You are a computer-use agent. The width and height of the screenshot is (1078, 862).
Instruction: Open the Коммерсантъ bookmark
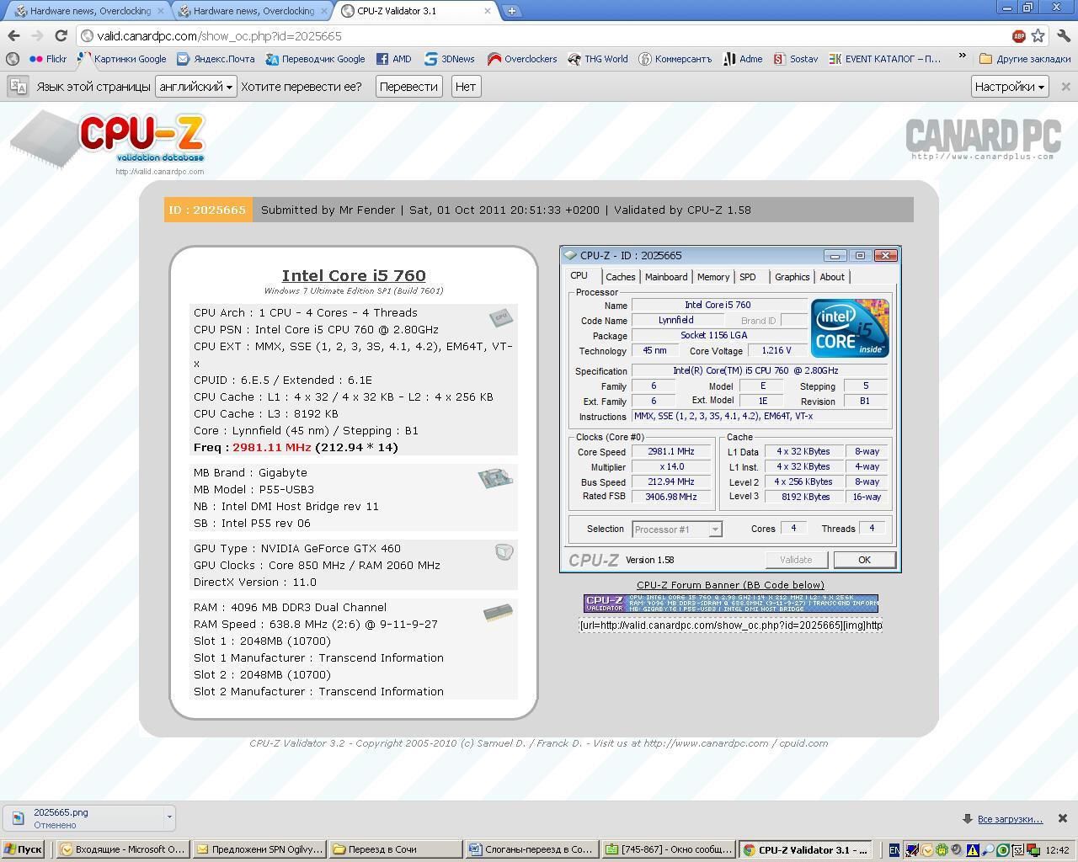675,59
